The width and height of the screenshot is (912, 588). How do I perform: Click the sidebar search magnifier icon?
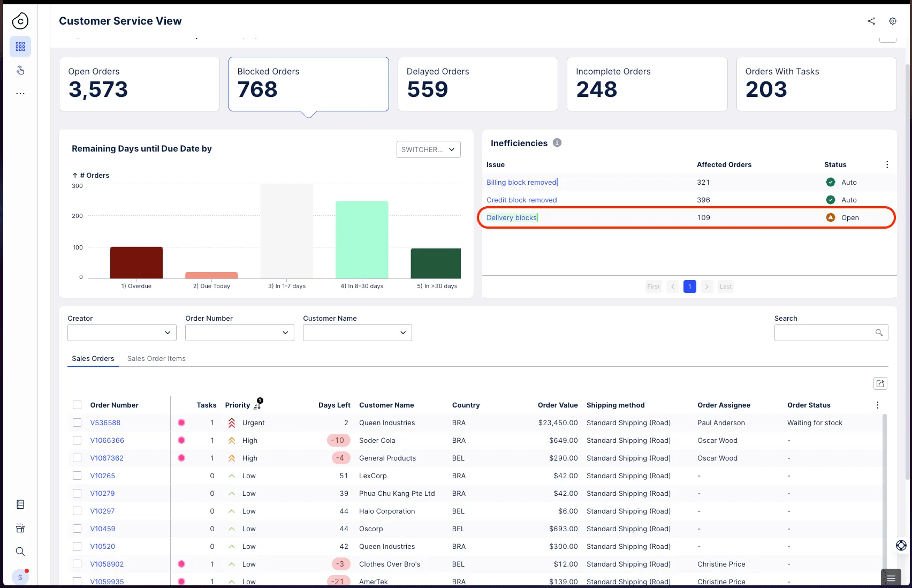pos(20,552)
